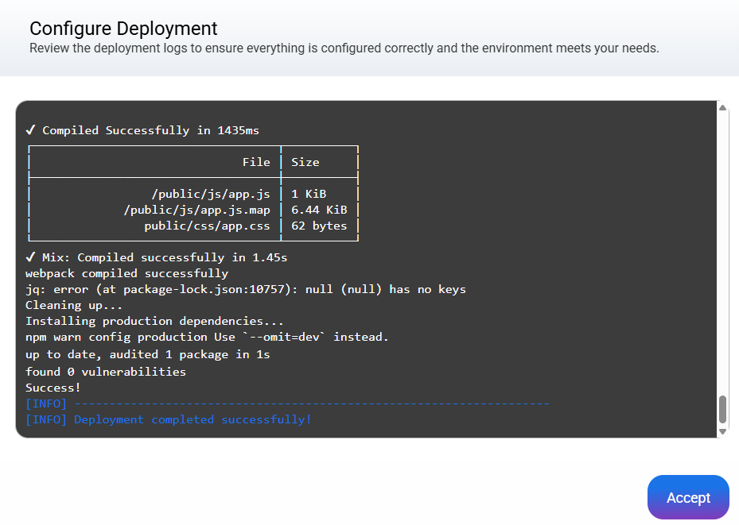Image resolution: width=739 pixels, height=525 pixels.
Task: Click the Size column header
Action: click(305, 162)
